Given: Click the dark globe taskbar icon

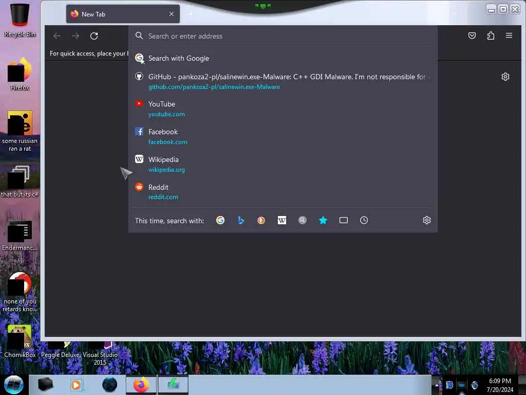Looking at the screenshot, I should 110,385.
